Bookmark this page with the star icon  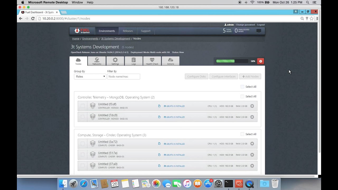pos(312,18)
